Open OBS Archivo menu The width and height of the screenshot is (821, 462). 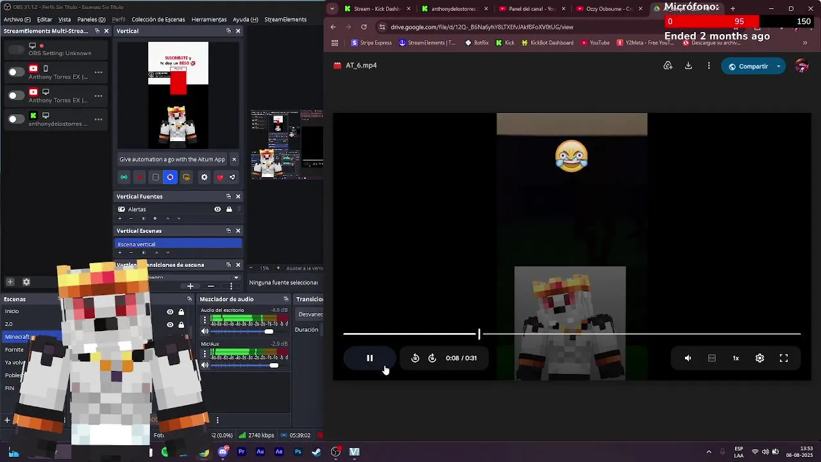tap(17, 19)
